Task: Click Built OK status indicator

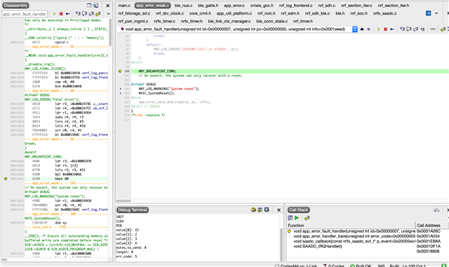Action: click(x=361, y=265)
